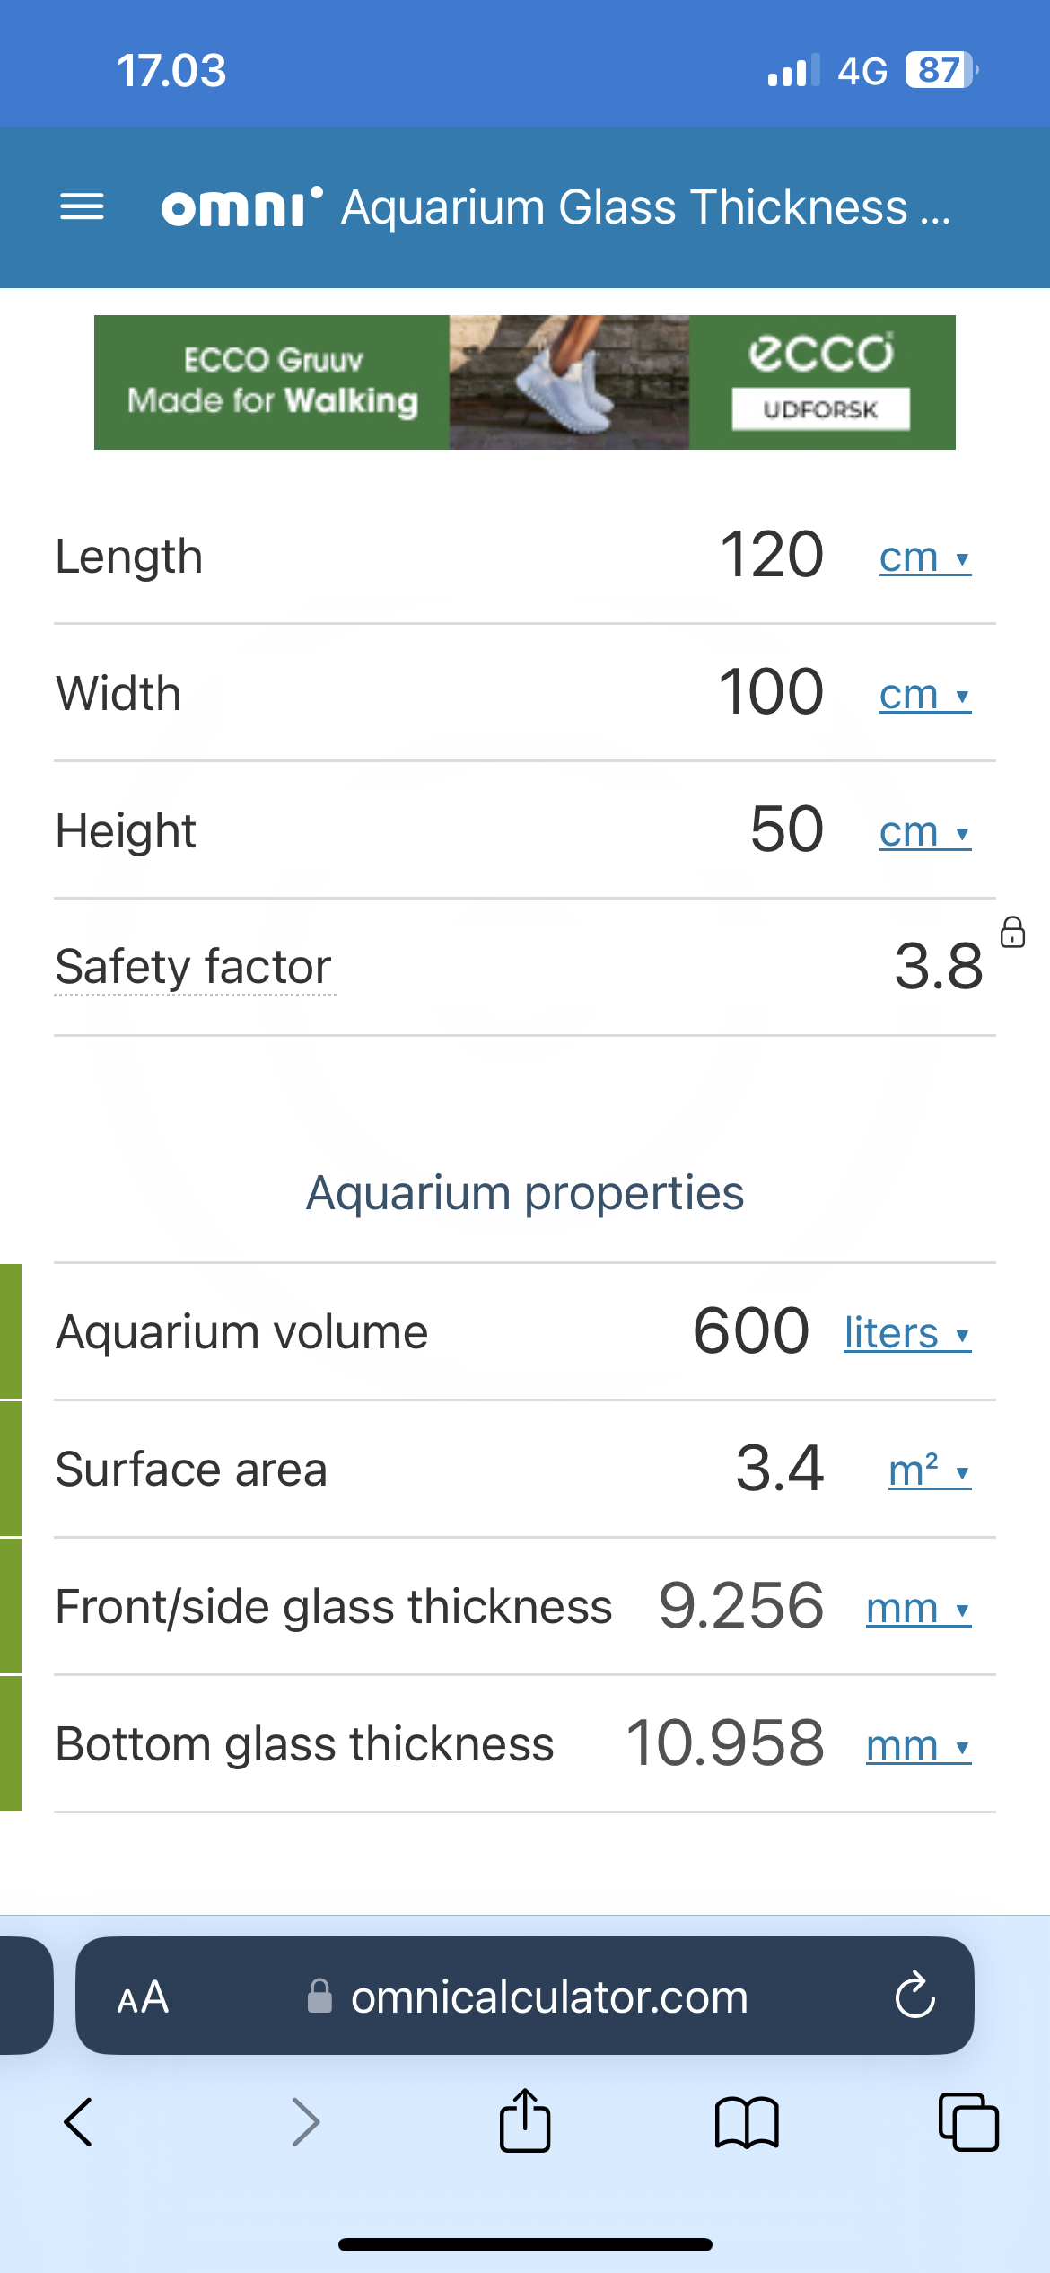Open Safari bookmarks book icon
This screenshot has height=2273, width=1050.
[747, 2122]
